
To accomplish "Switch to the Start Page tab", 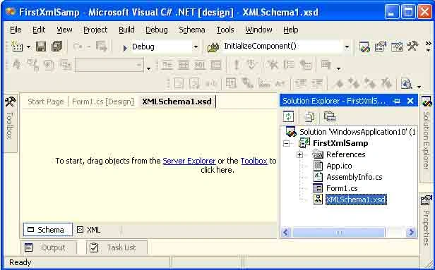I will coord(45,102).
